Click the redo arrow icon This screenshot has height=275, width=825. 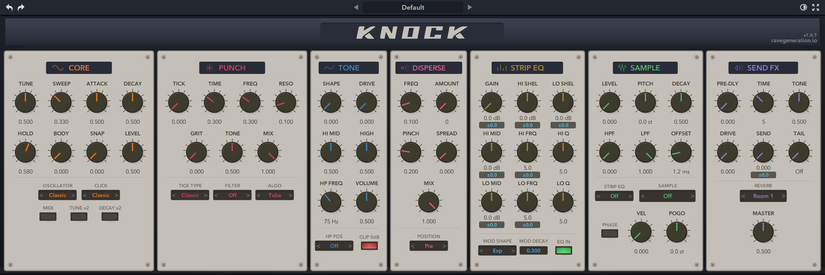(x=21, y=8)
